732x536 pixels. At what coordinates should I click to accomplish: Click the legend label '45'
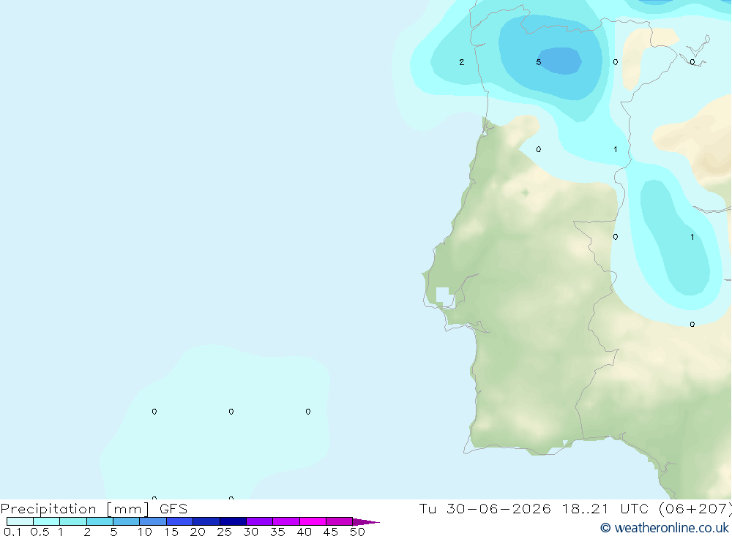[331, 532]
